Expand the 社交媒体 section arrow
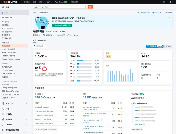 pos(26,114)
